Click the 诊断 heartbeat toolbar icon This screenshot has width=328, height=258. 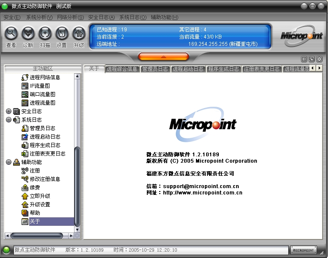pos(28,33)
